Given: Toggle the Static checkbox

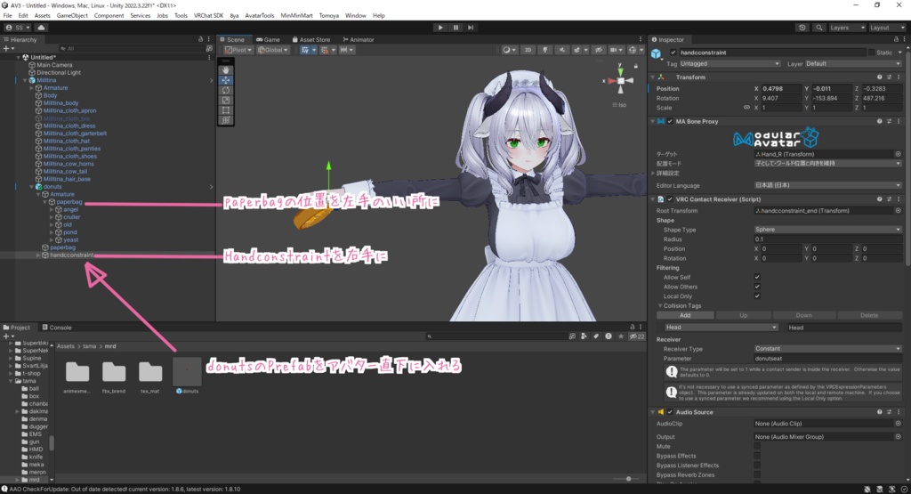Looking at the screenshot, I should click(x=872, y=53).
